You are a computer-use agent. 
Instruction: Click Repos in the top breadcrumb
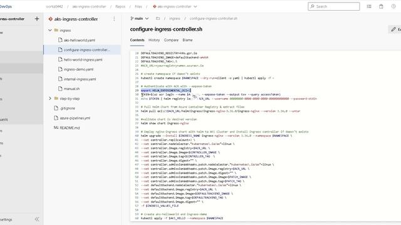120,6
